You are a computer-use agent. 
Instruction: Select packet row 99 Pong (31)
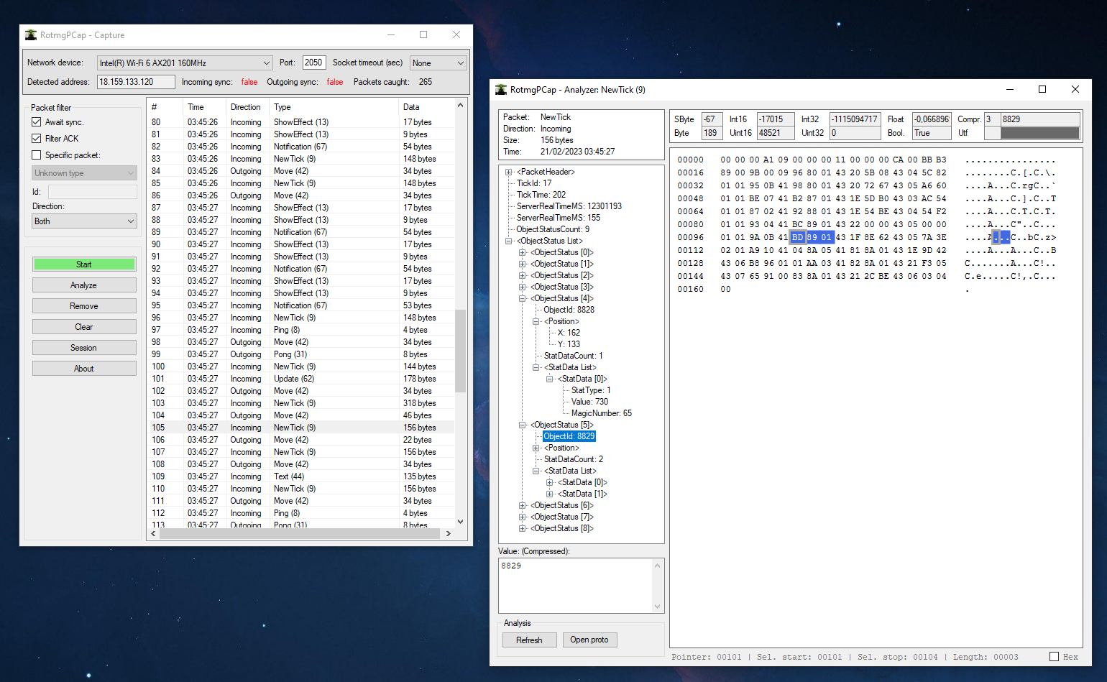(x=300, y=354)
